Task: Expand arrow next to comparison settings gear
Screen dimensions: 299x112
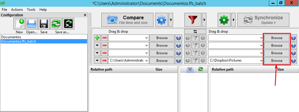Action: point(171,20)
